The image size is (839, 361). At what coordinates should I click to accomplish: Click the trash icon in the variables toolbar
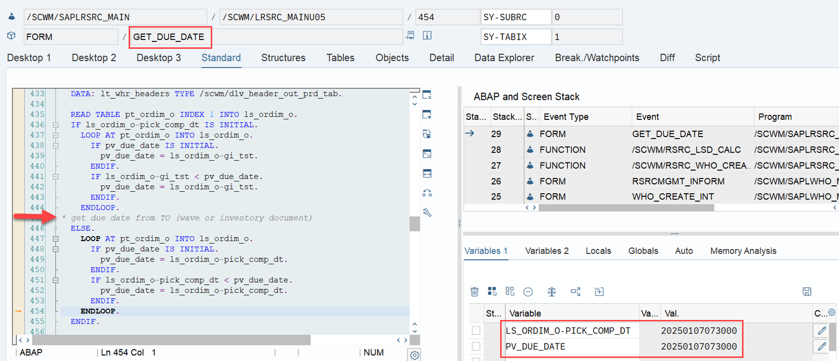[475, 292]
